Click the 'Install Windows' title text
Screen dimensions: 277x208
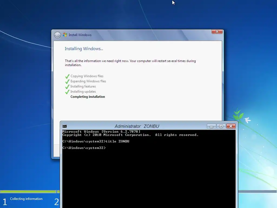coord(80,35)
